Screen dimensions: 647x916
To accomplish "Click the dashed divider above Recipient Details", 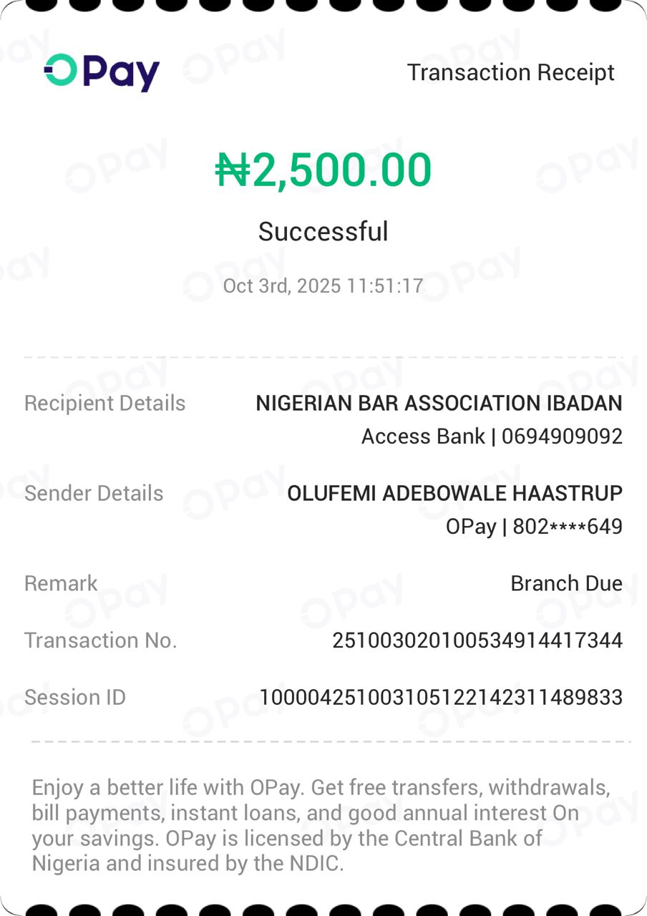I will (x=323, y=356).
